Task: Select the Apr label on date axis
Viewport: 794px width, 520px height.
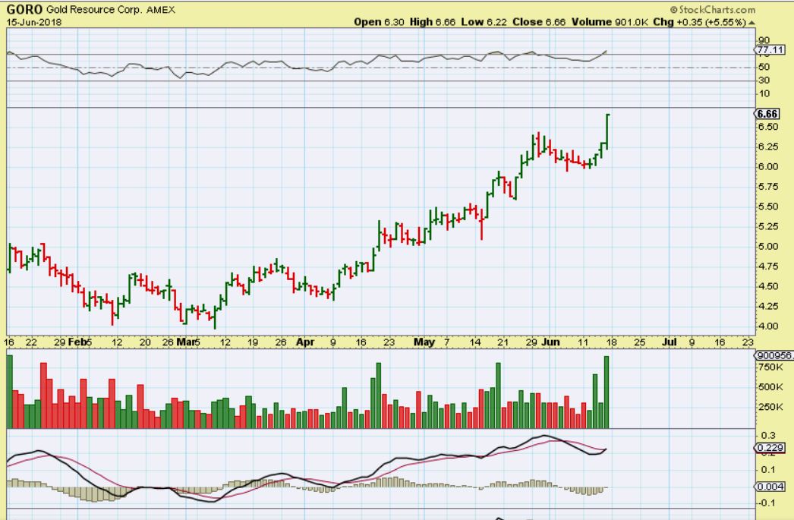Action: tap(304, 342)
